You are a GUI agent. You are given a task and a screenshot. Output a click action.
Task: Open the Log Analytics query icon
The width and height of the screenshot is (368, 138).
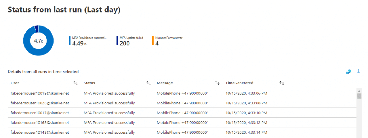[x=349, y=72]
